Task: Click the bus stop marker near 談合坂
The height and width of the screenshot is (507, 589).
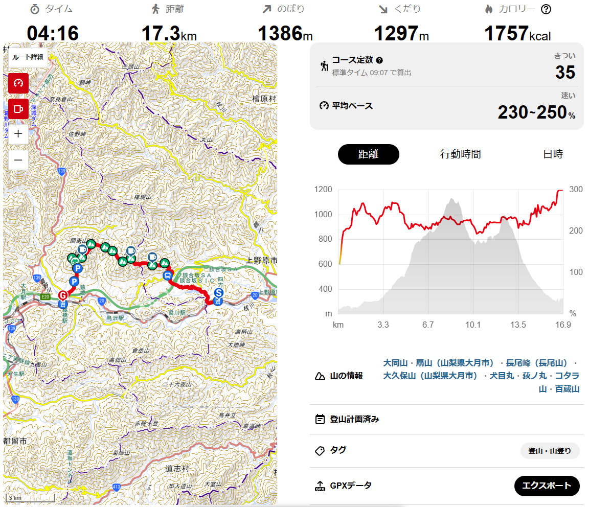Action: pyautogui.click(x=168, y=275)
